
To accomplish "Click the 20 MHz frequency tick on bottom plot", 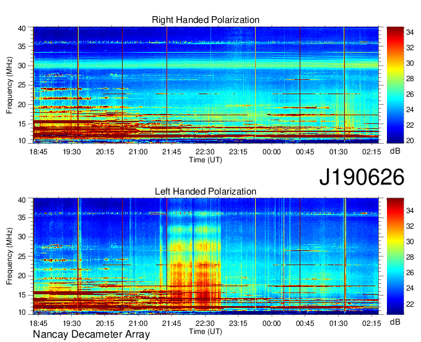I will 22,276.
